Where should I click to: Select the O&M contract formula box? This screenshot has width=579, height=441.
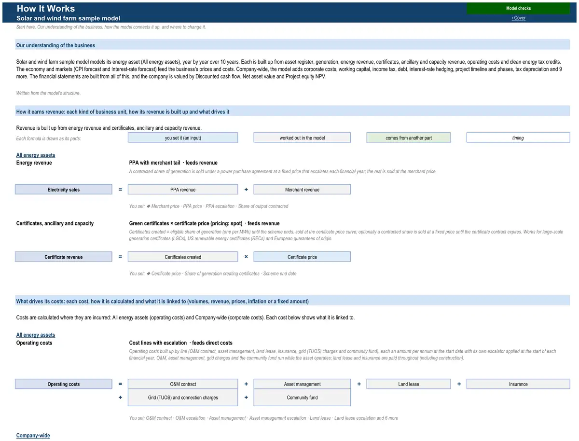coord(183,384)
